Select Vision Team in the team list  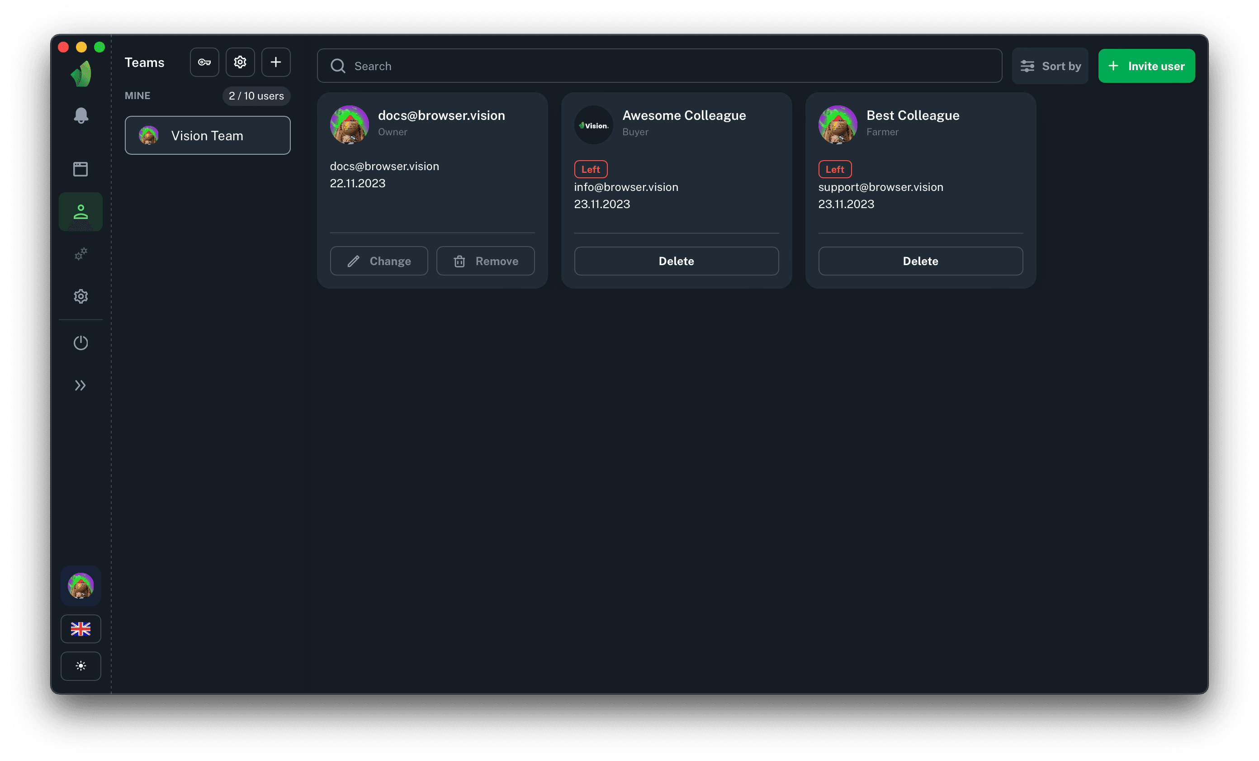(x=208, y=135)
